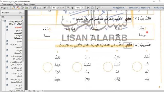Select the المحتوى bookmark

(18, 27)
